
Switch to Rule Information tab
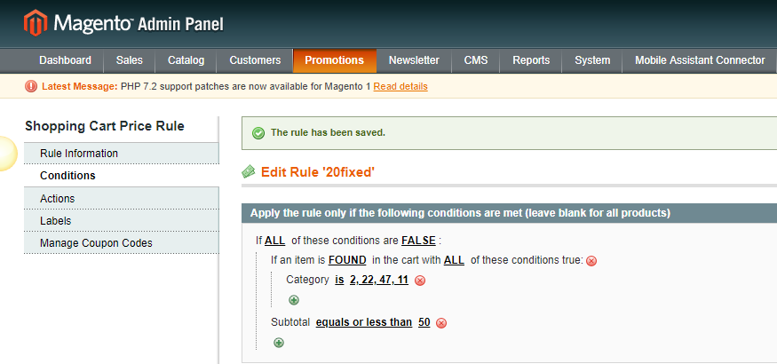click(x=122, y=154)
